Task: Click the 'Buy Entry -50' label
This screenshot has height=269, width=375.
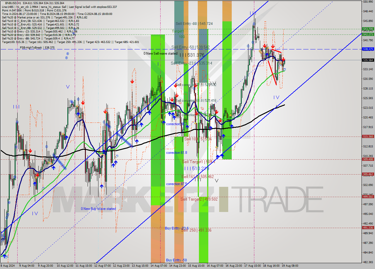Action: 176,260
